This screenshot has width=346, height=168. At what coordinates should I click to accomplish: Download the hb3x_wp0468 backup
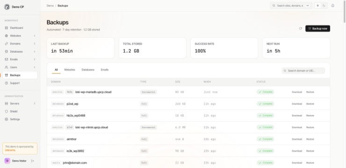click(x=297, y=115)
